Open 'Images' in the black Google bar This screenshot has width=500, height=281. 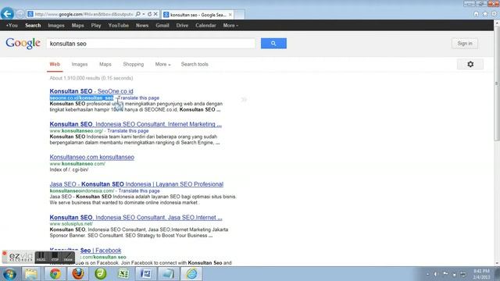coord(56,25)
